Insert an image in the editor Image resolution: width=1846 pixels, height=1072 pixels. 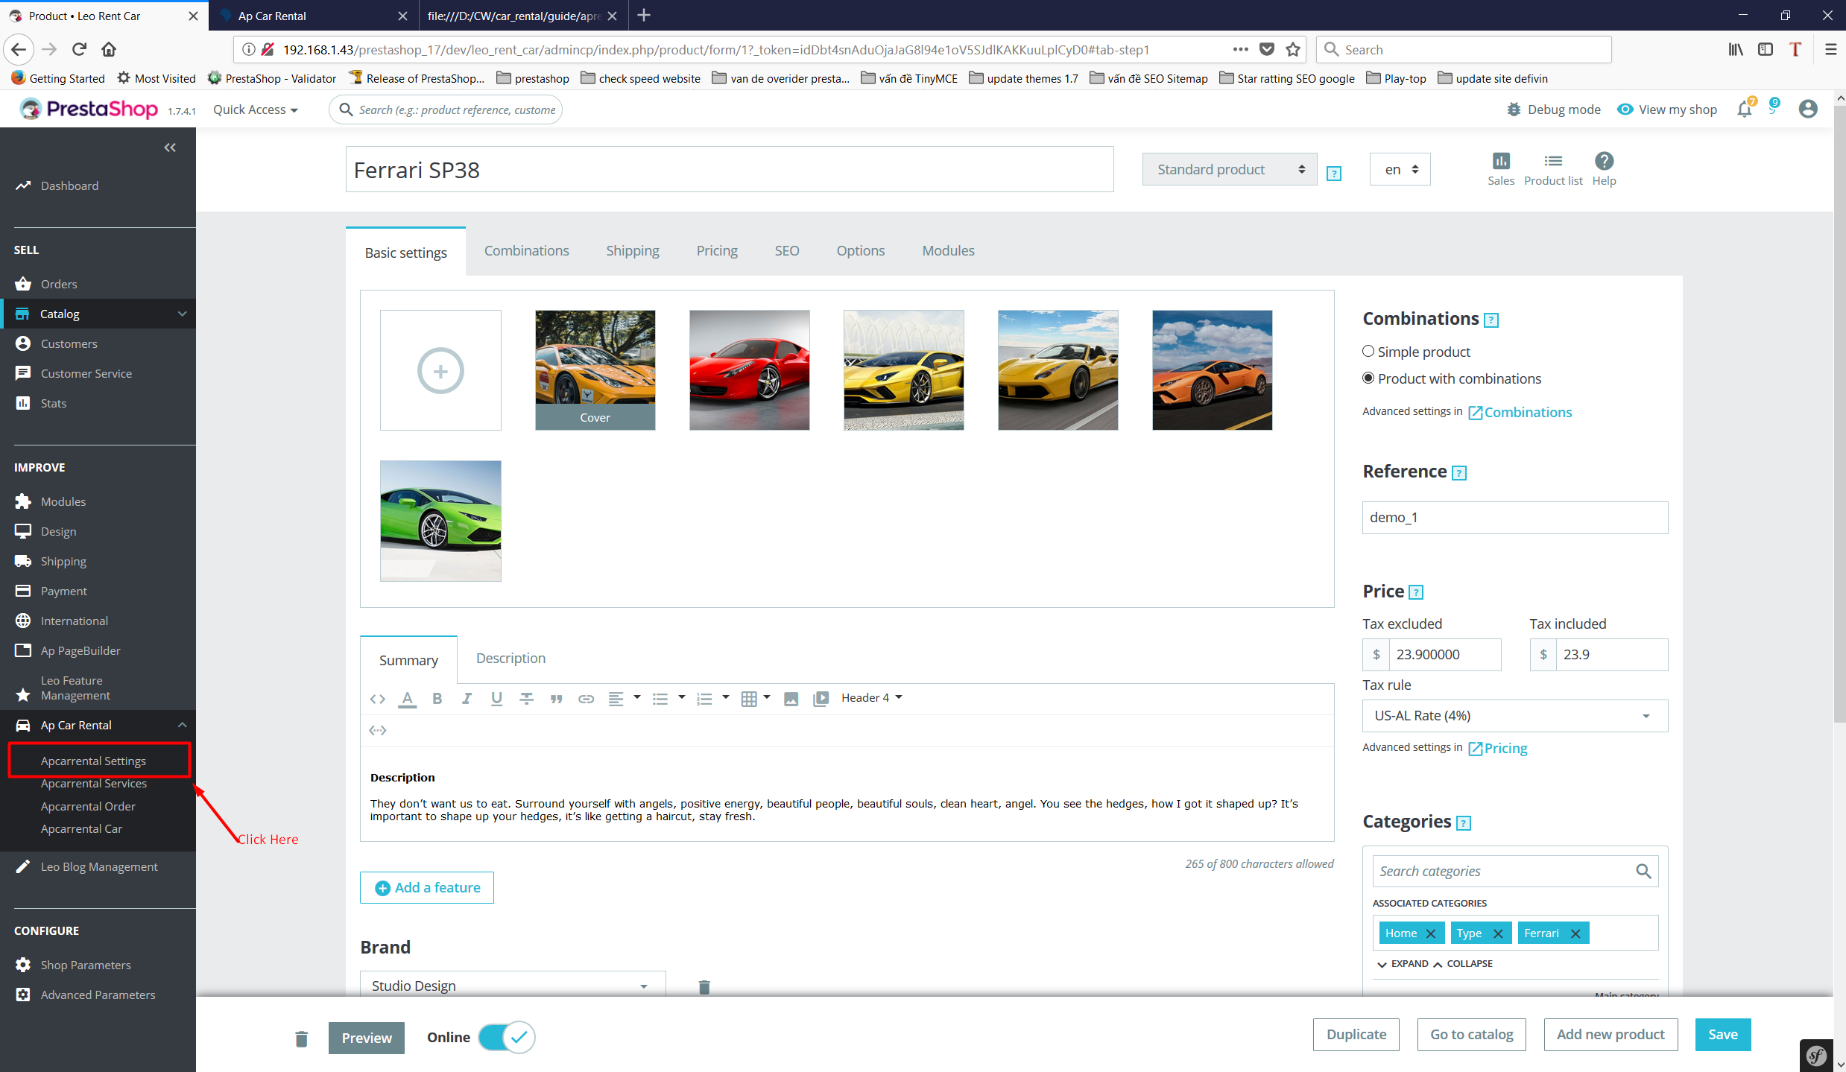coord(791,699)
